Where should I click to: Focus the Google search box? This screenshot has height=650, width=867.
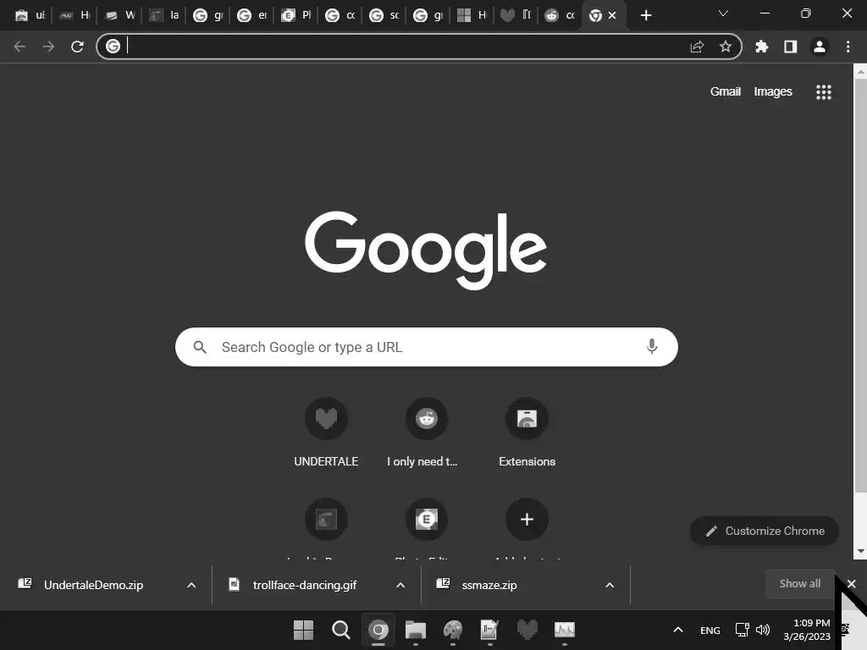point(427,347)
